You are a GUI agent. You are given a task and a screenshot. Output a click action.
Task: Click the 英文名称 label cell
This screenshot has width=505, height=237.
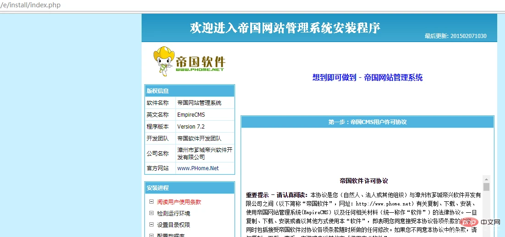click(160, 115)
